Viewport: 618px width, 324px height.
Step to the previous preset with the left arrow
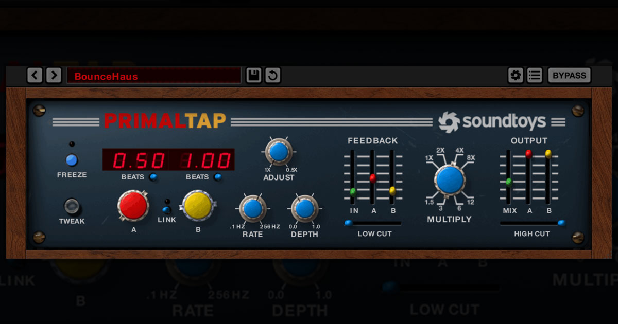click(35, 75)
